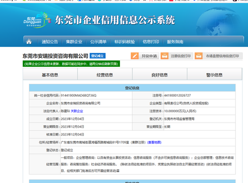Click the 经营范围 description text

(x=147, y=164)
